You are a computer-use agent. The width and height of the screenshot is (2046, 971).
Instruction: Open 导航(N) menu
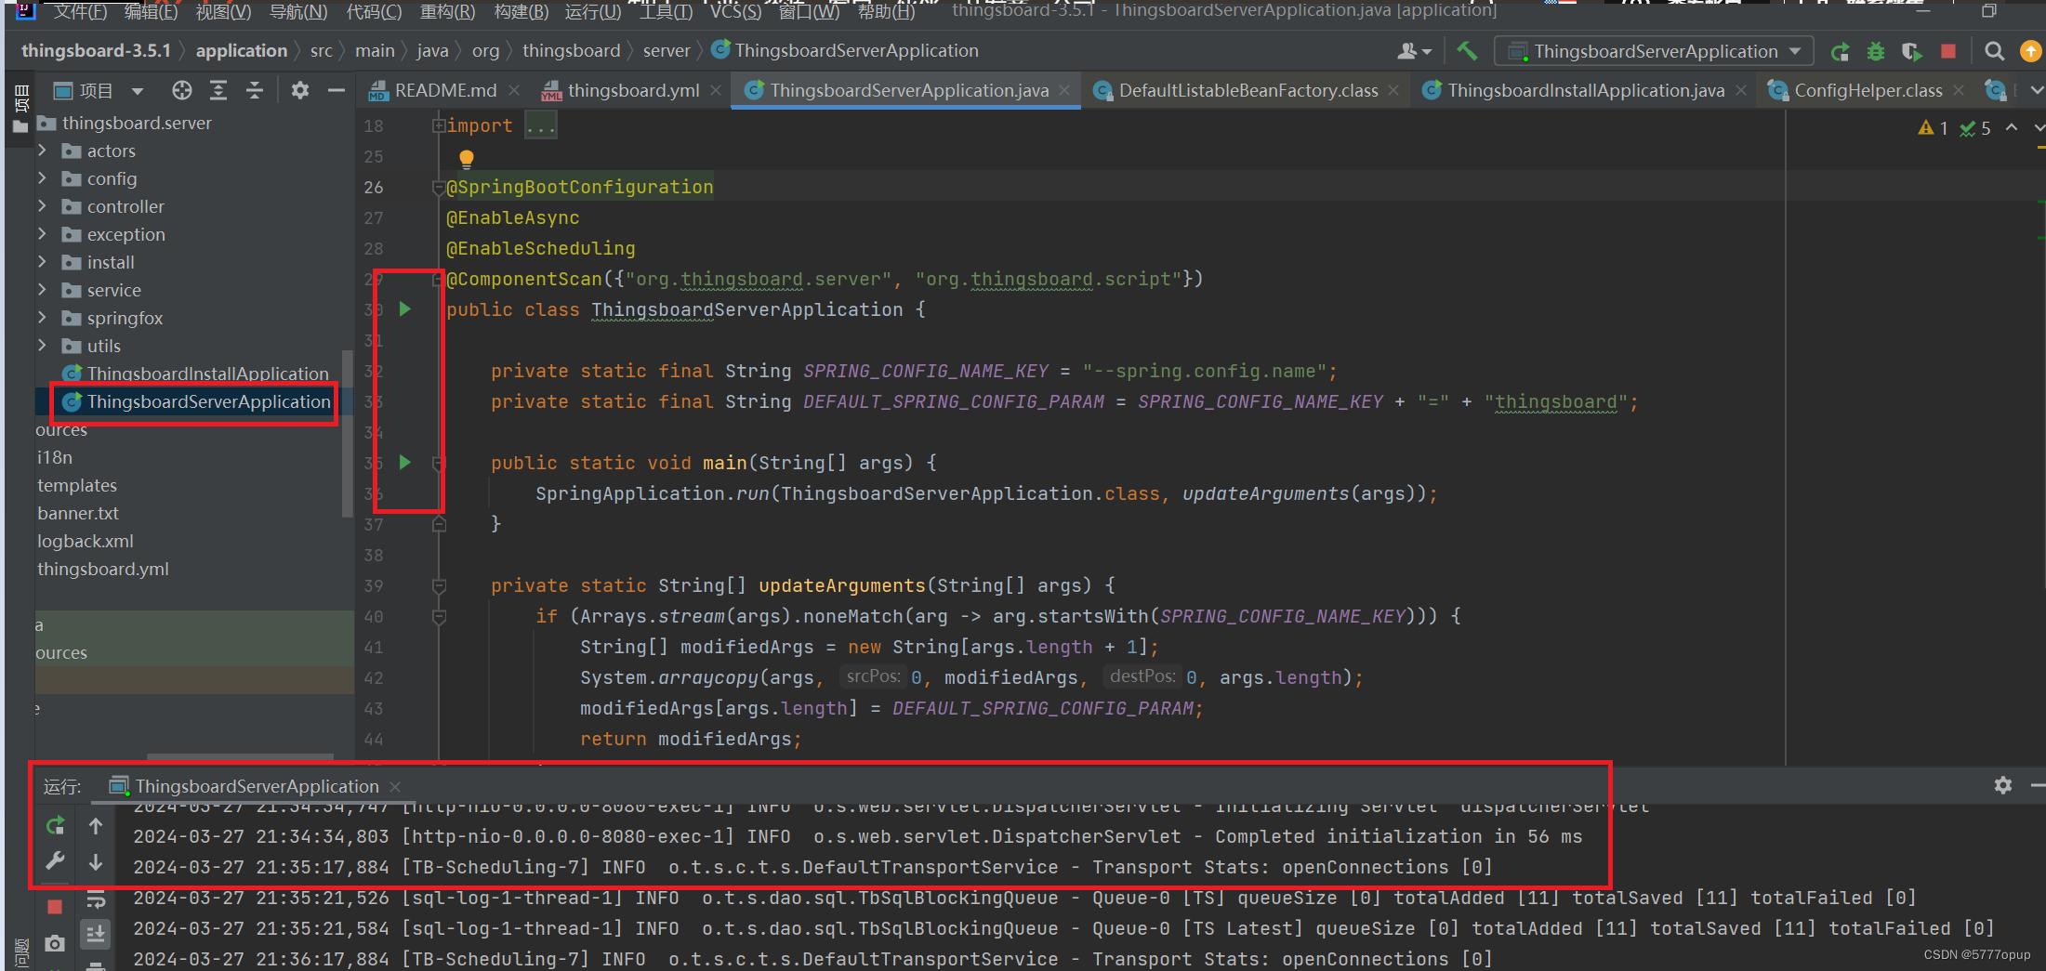pyautogui.click(x=298, y=11)
